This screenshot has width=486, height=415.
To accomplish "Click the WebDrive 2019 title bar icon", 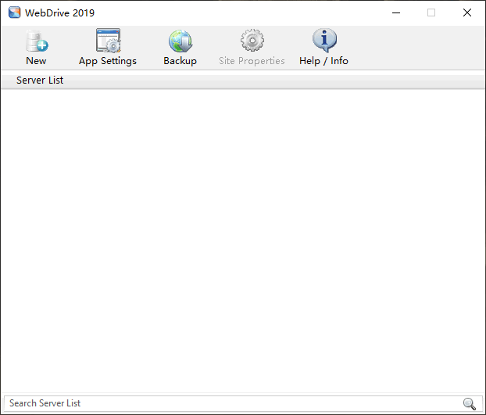I will pyautogui.click(x=15, y=13).
